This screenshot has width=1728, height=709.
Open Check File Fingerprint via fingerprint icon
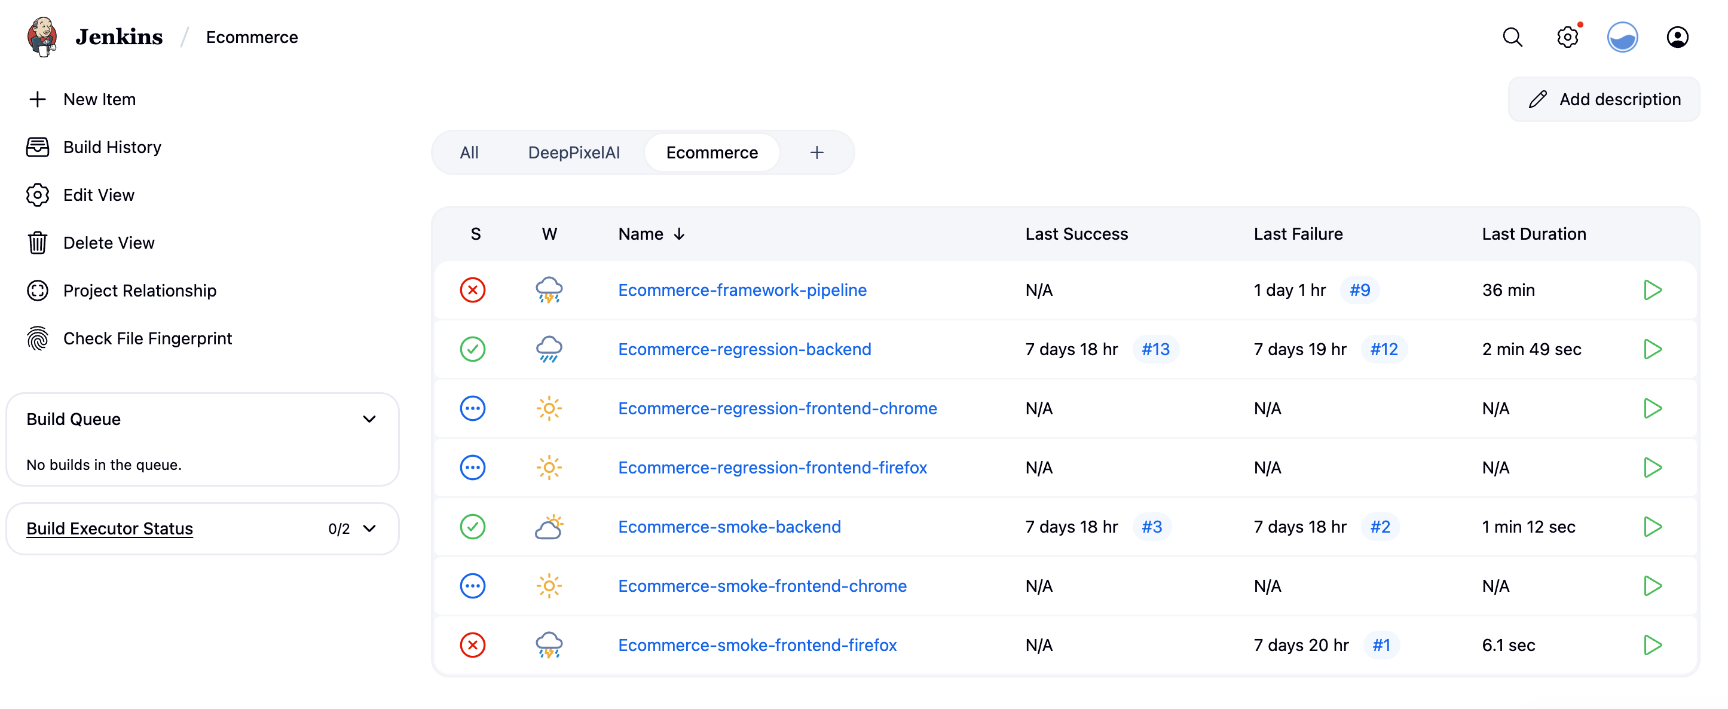pyautogui.click(x=38, y=339)
